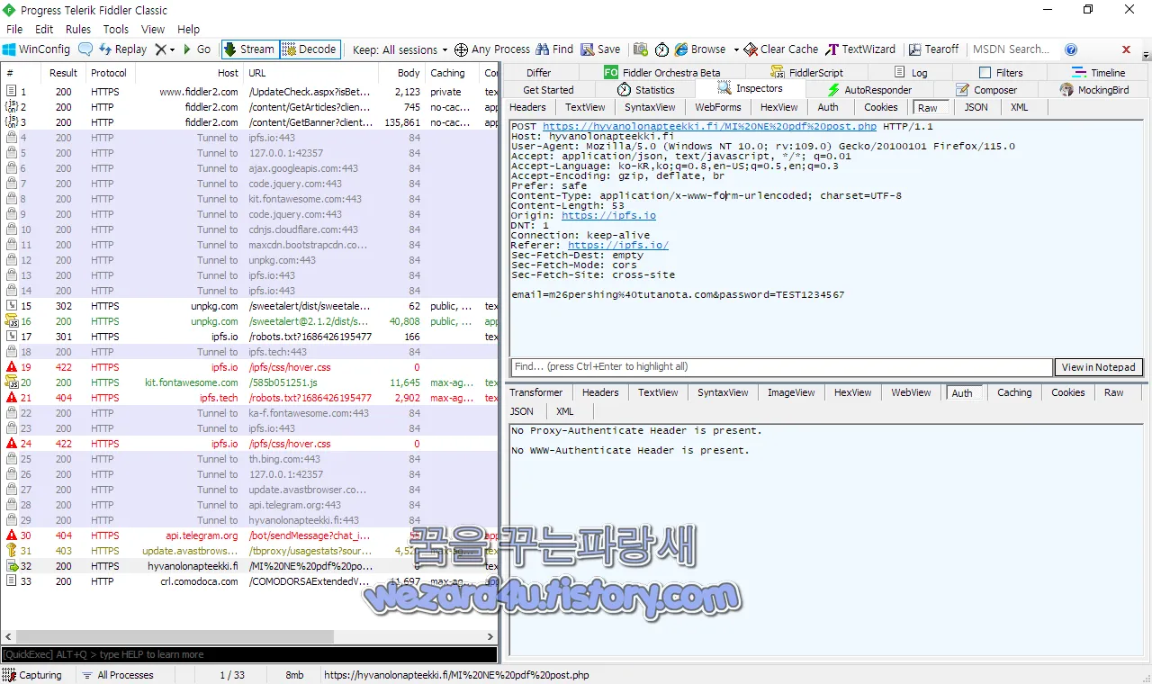Click the Save toolbar button
Viewport: 1152px width, 684px height.
600,49
